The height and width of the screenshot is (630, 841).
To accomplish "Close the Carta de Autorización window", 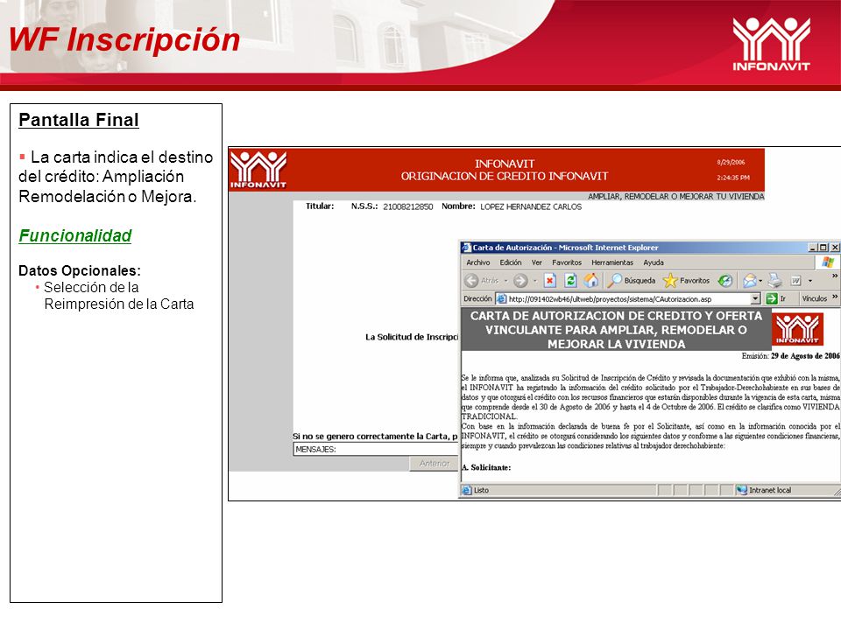I will (835, 248).
